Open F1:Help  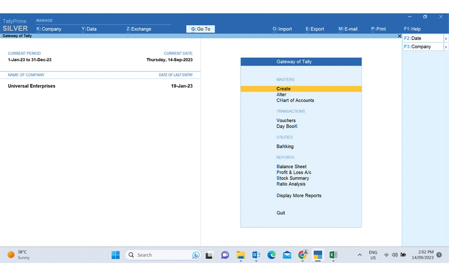tap(412, 29)
